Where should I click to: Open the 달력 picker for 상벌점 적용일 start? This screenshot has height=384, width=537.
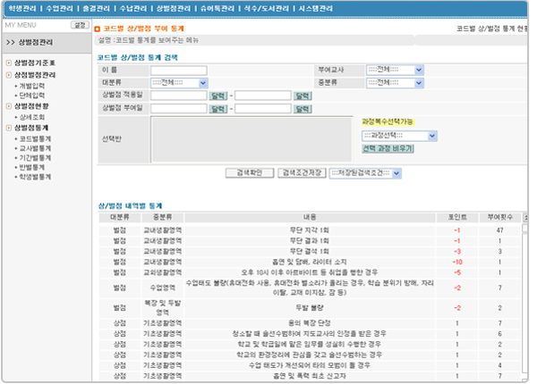[217, 96]
